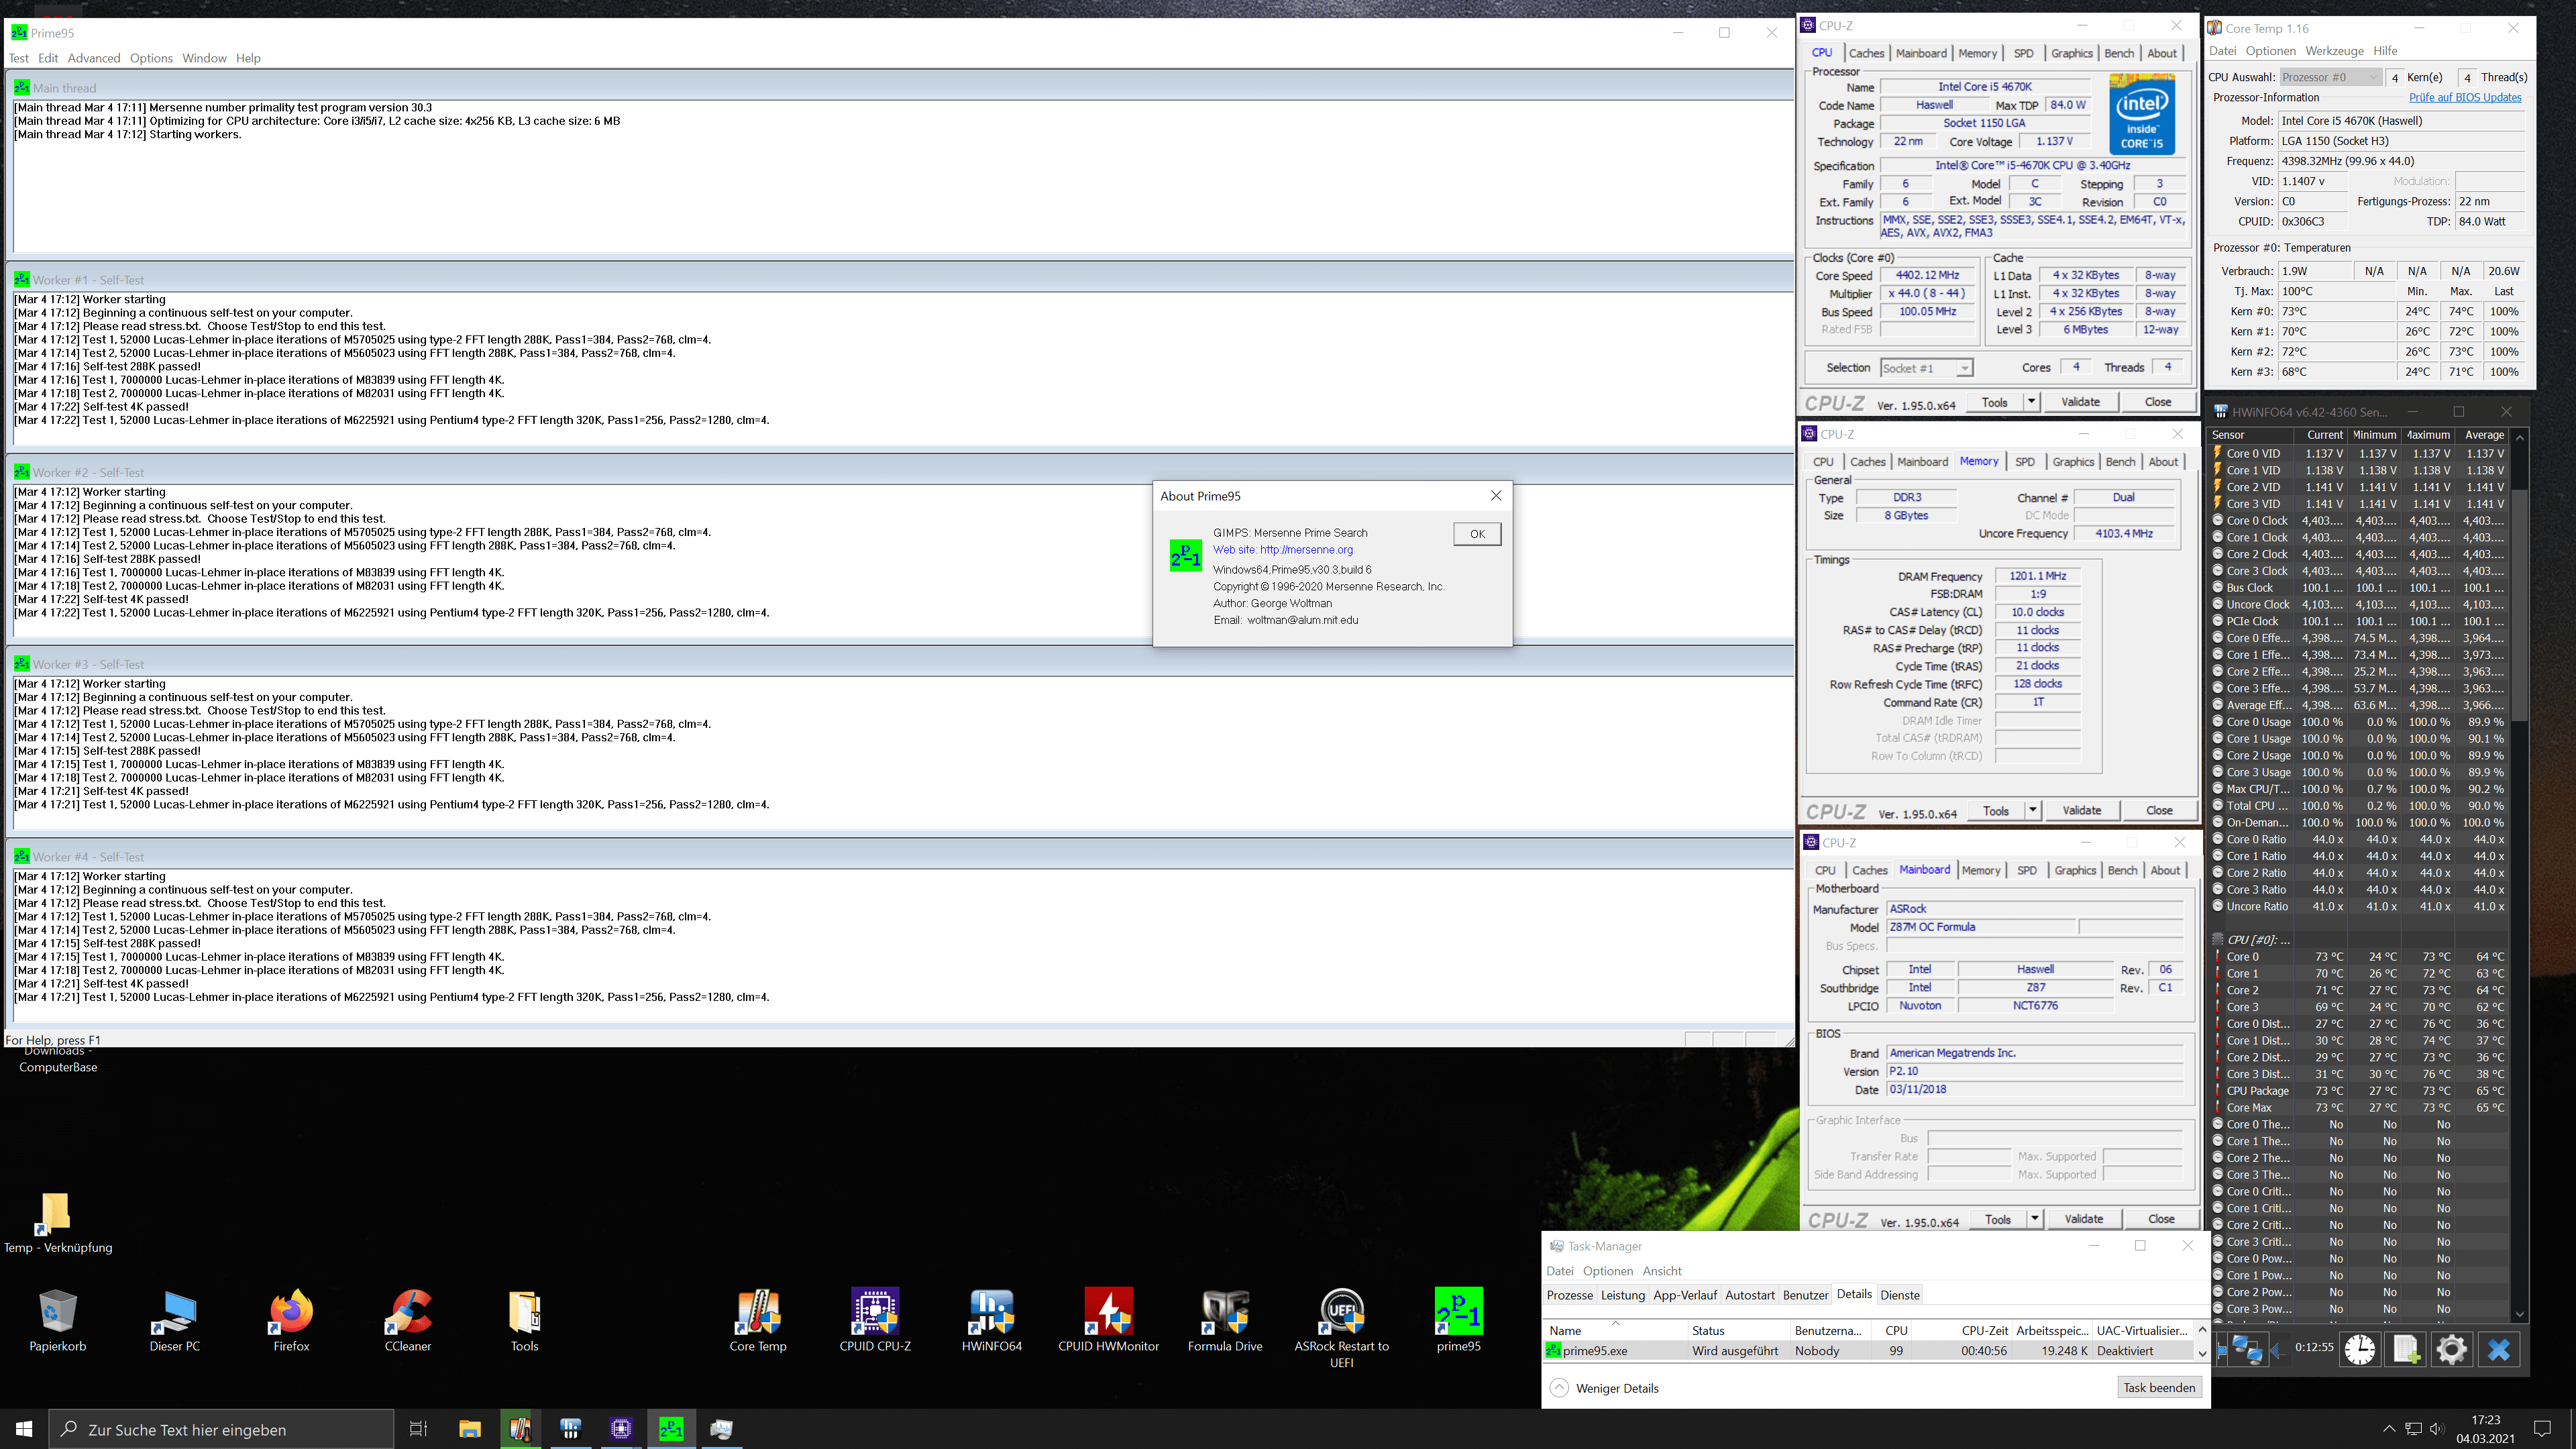Switch to Leistung tab in Task Manager

1622,1295
